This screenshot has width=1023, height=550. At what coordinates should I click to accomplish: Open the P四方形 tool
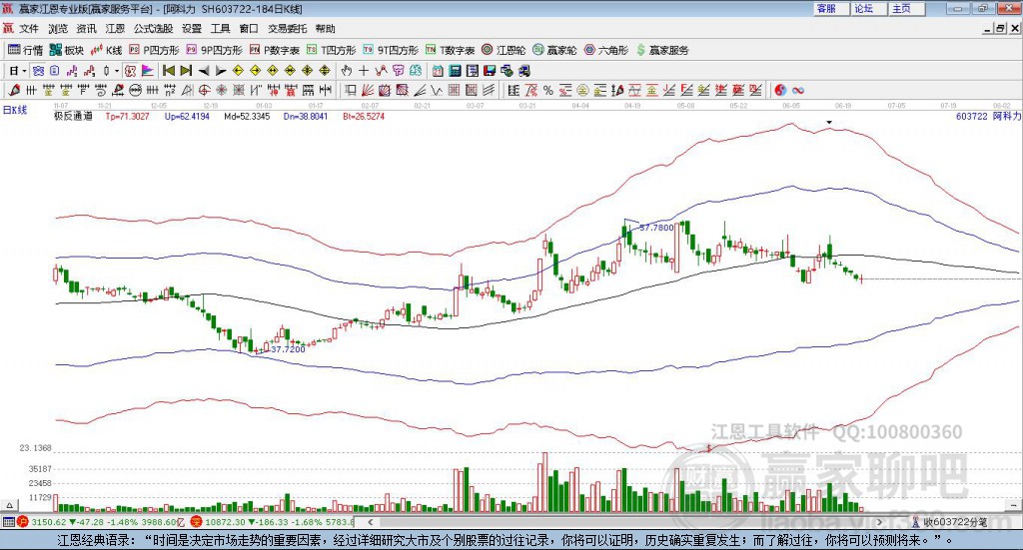[x=154, y=50]
